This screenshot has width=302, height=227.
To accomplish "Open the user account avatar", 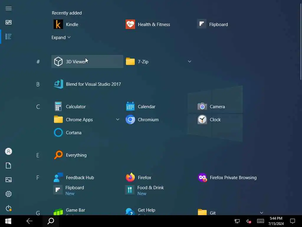I will [9, 151].
